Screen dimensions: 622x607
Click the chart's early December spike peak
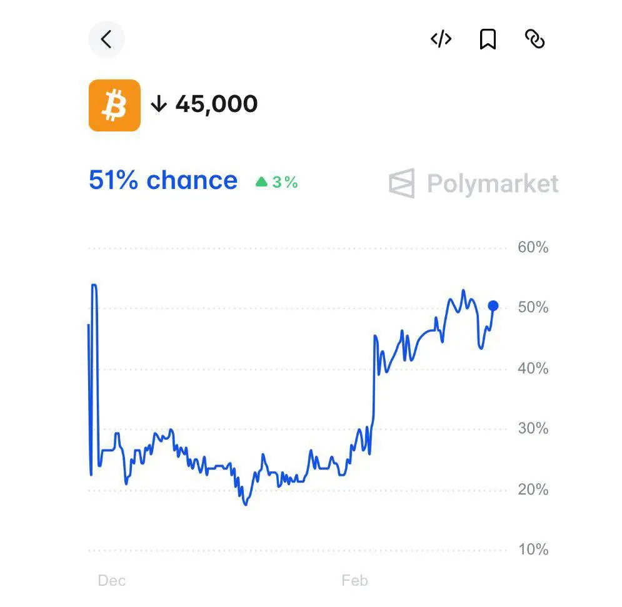click(94, 285)
